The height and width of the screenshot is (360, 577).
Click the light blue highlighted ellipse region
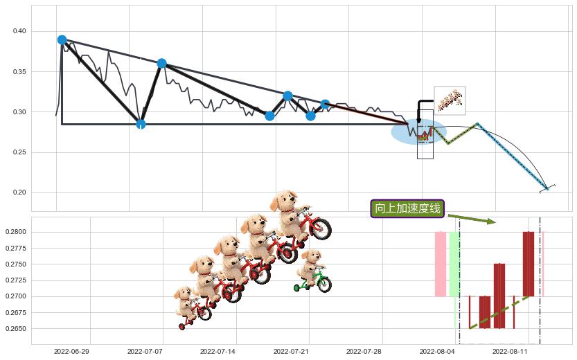click(419, 132)
